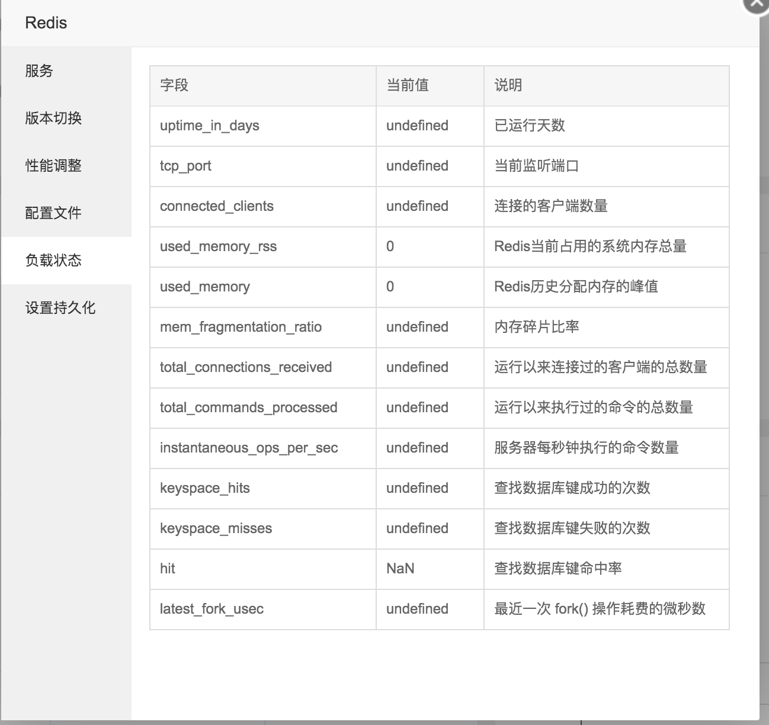The height and width of the screenshot is (725, 769).
Task: Click description 查找数据库键成功的次数
Action: point(572,488)
